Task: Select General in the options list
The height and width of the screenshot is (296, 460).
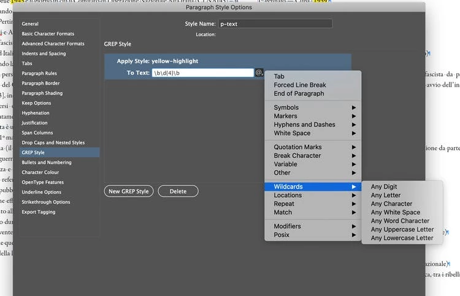Action: pos(30,24)
